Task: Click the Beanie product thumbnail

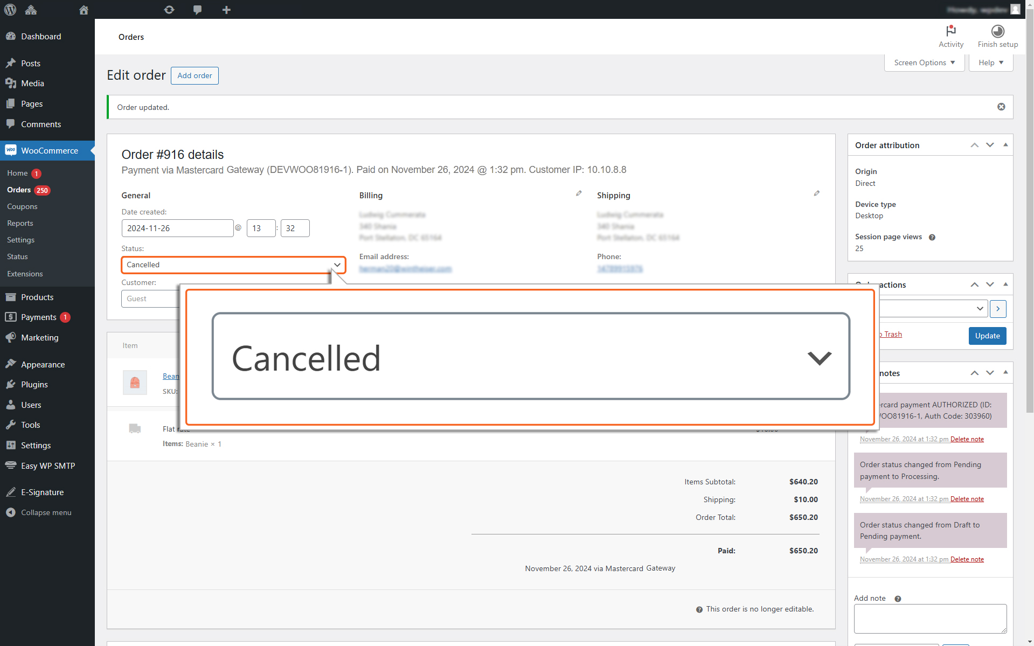Action: (x=135, y=383)
